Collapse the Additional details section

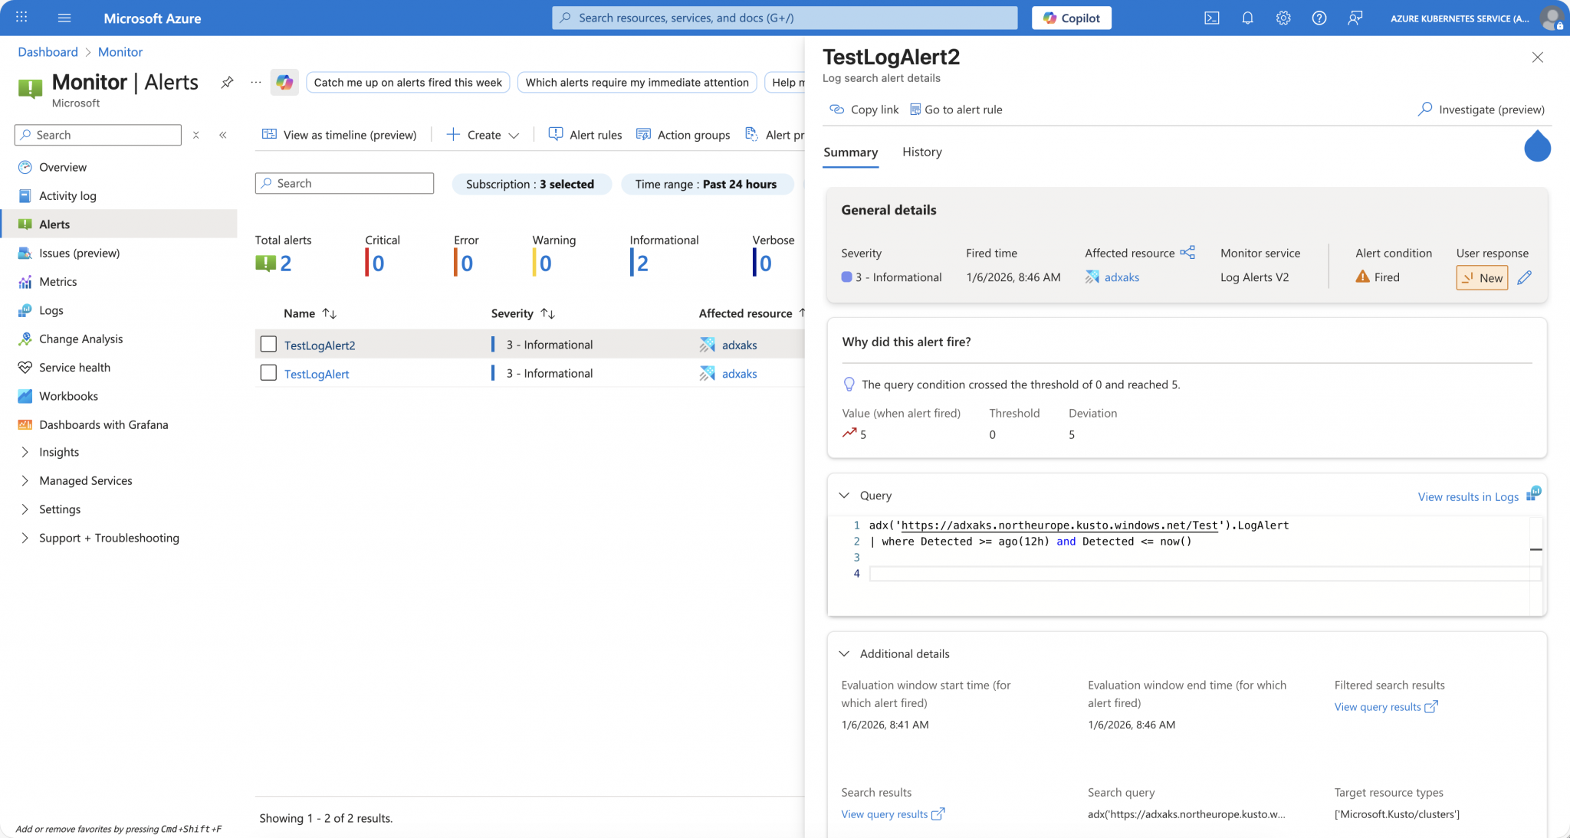point(844,653)
